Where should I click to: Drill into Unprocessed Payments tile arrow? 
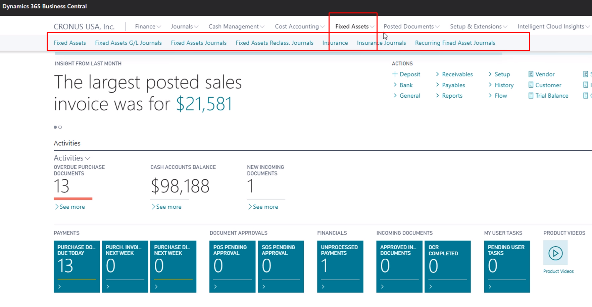click(x=323, y=286)
